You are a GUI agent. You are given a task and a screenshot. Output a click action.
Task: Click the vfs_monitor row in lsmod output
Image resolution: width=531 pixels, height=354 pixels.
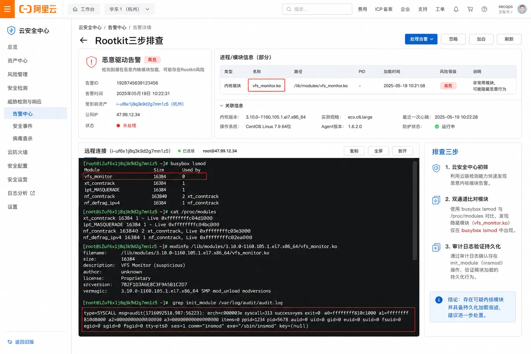point(145,176)
